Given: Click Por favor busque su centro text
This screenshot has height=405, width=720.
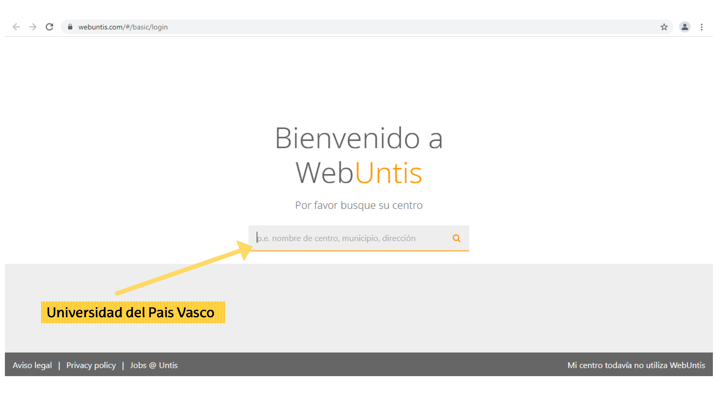Looking at the screenshot, I should (x=359, y=205).
